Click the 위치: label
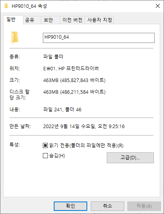 coord(14,68)
